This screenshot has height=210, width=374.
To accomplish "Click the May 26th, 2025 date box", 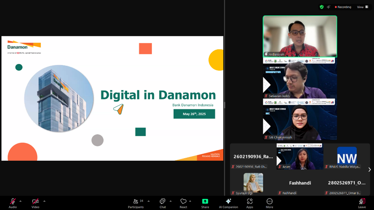I will 194,114.
